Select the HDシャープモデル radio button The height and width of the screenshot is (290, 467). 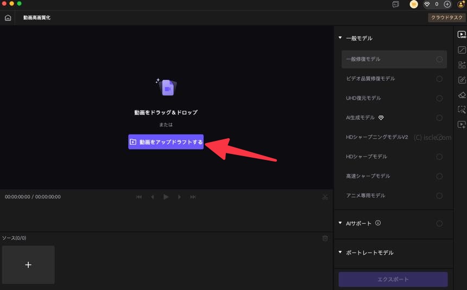pyautogui.click(x=439, y=157)
